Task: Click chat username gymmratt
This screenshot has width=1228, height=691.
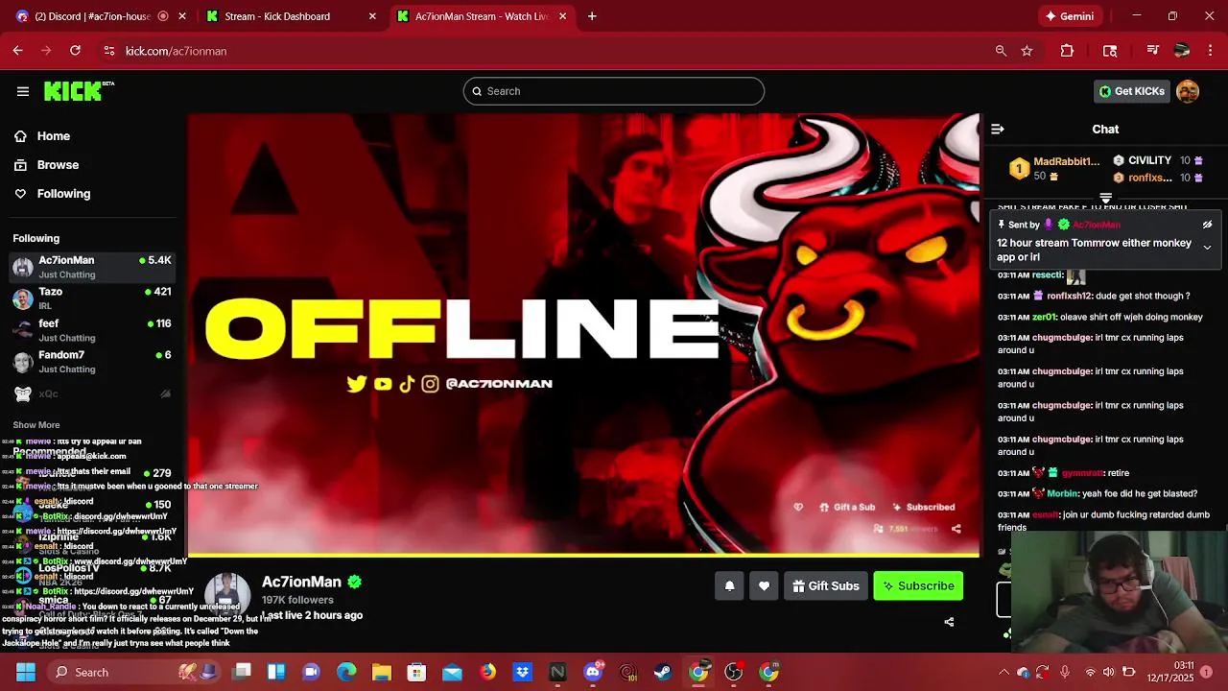Action: 1082,473
